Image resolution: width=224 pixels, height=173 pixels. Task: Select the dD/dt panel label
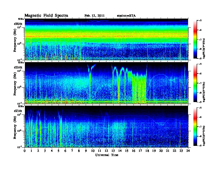click(18, 67)
